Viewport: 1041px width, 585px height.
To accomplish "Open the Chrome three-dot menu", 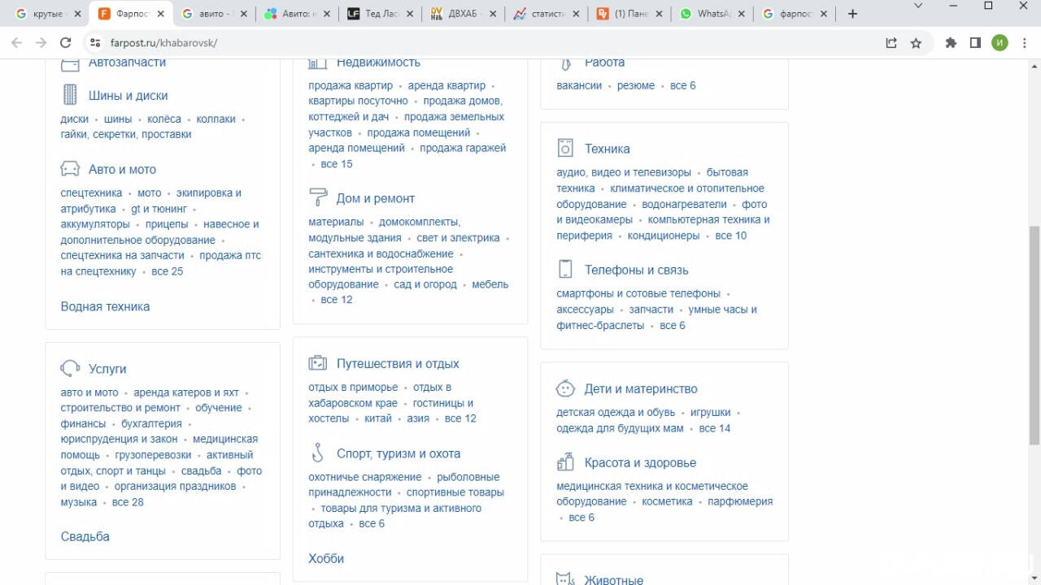I will click(x=1024, y=43).
